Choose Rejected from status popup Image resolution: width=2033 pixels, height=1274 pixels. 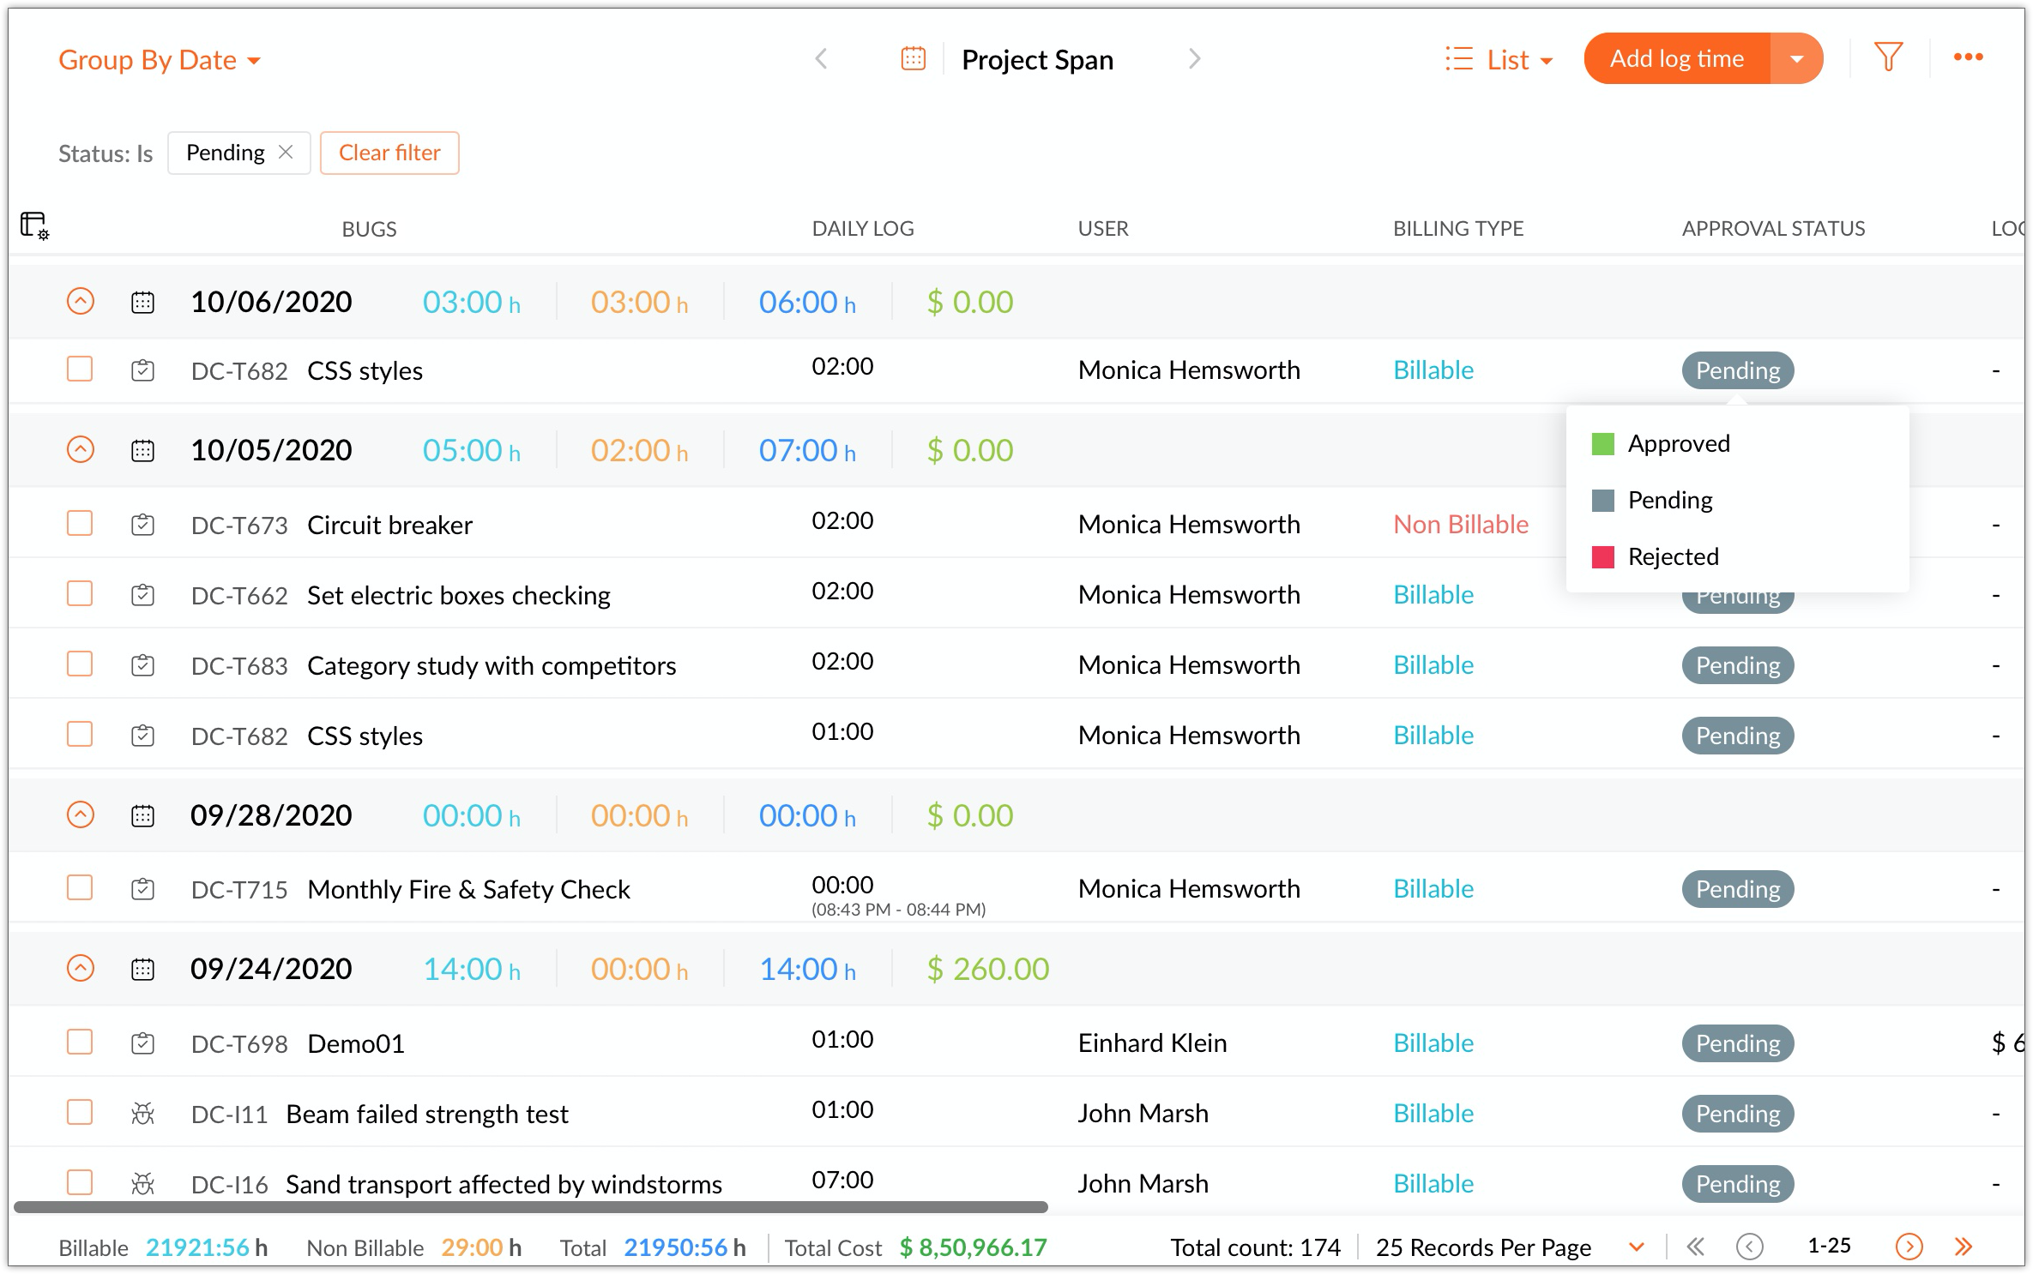1673,557
